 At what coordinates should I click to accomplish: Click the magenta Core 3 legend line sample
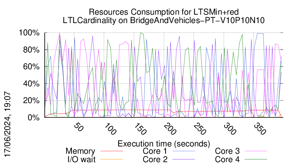256,151
